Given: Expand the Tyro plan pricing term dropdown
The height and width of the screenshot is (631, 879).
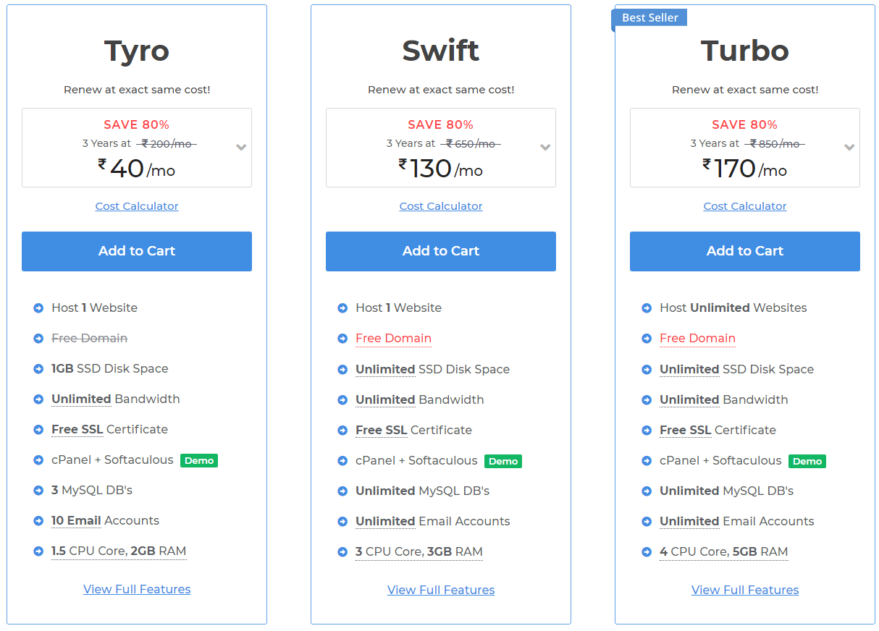Looking at the screenshot, I should point(241,148).
